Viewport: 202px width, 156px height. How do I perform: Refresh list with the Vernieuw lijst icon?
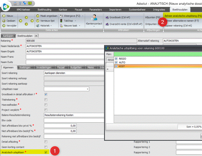click(x=37, y=20)
